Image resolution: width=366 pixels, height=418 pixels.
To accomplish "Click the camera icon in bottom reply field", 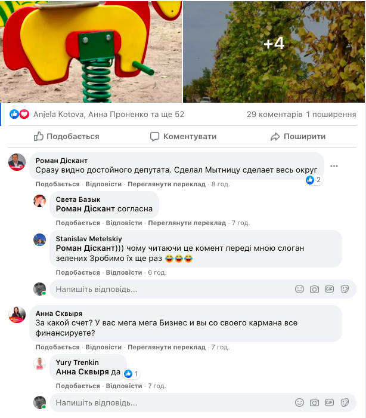I will (315, 402).
